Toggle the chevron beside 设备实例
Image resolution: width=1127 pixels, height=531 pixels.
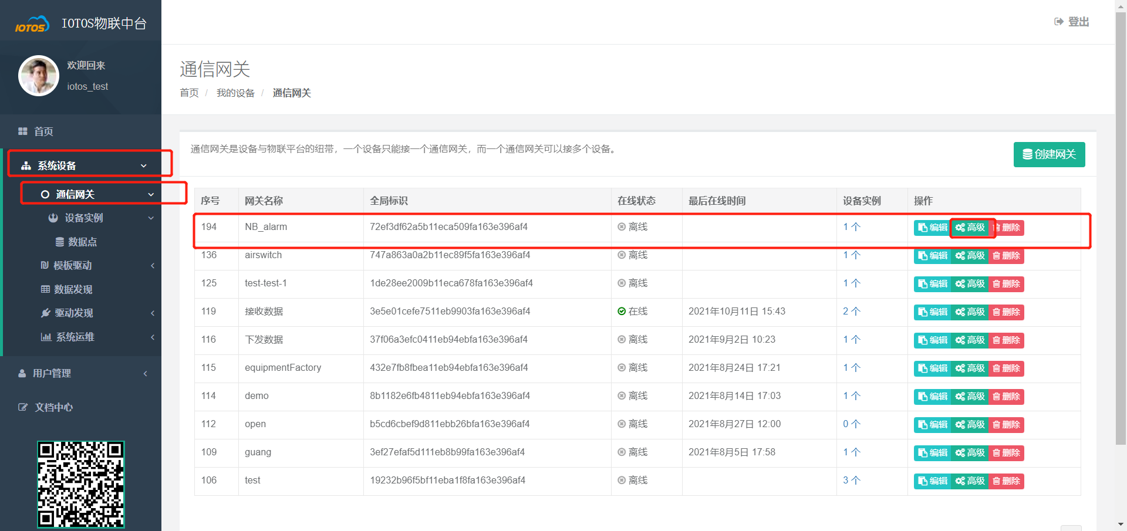click(x=151, y=218)
